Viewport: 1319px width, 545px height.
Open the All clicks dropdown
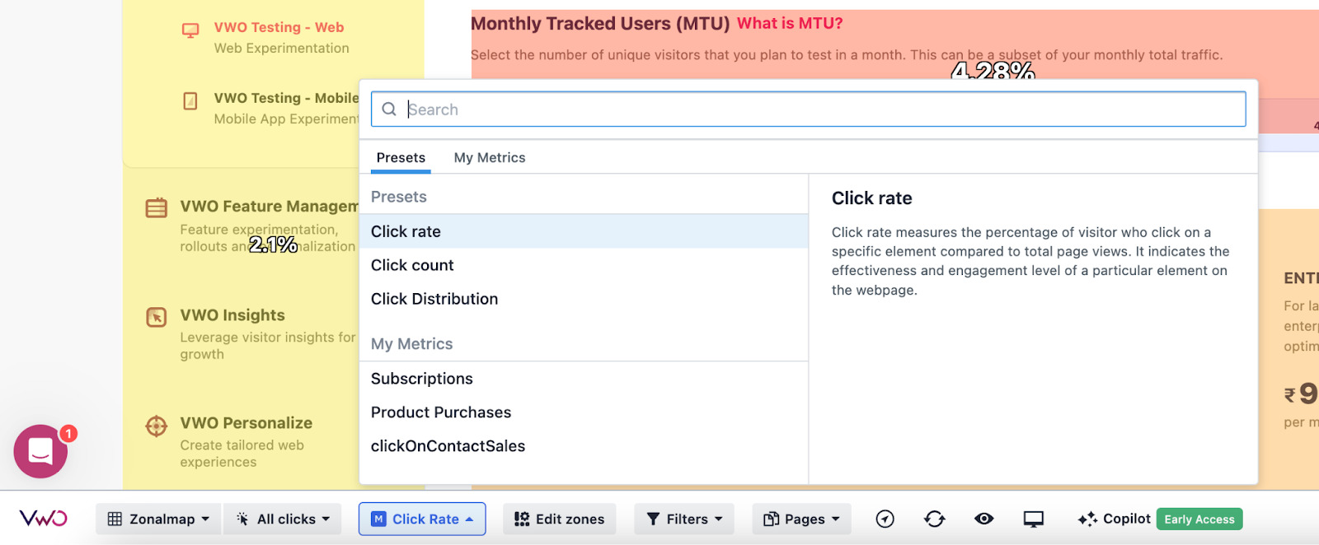tap(283, 519)
